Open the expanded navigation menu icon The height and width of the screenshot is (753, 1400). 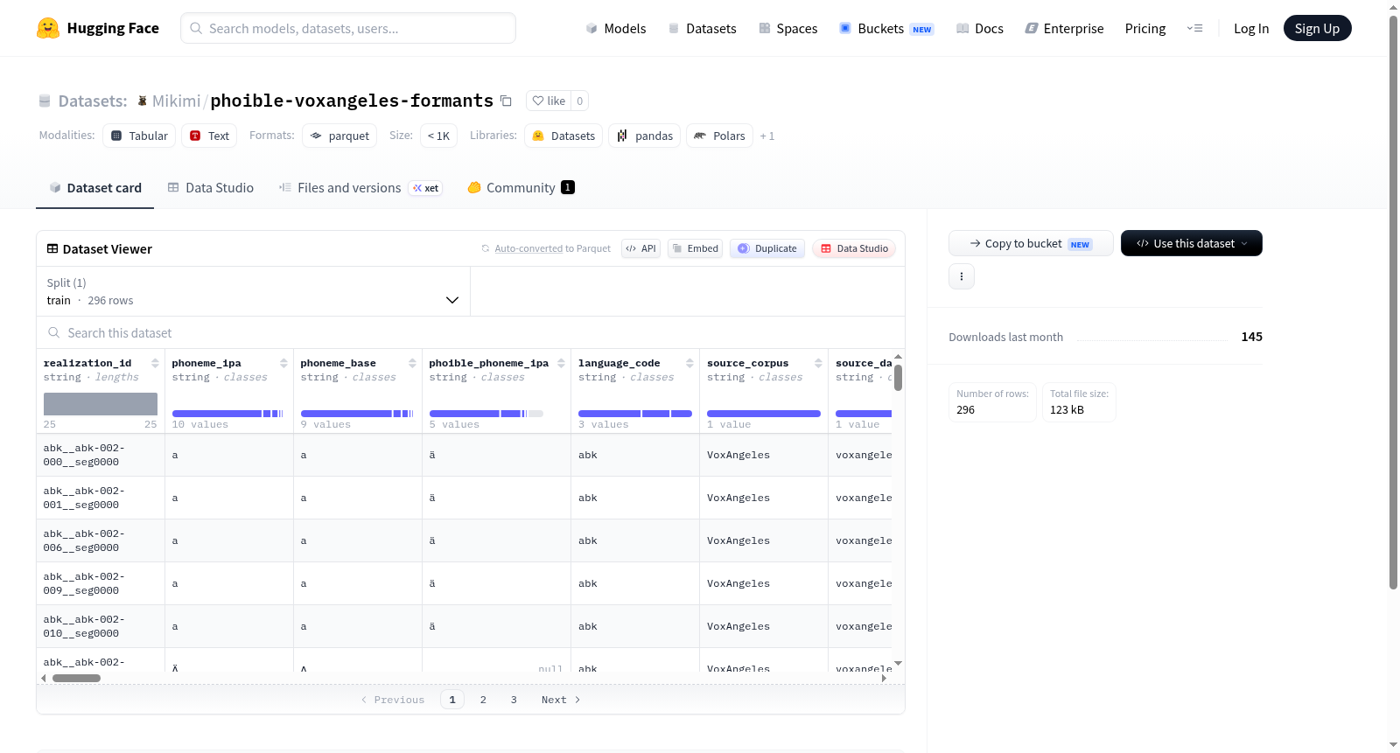[x=1194, y=28]
